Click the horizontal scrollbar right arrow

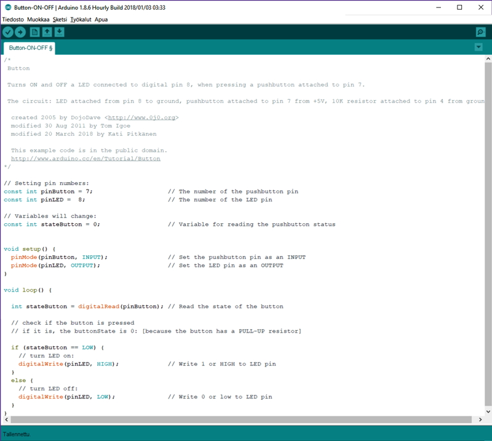pos(480,419)
